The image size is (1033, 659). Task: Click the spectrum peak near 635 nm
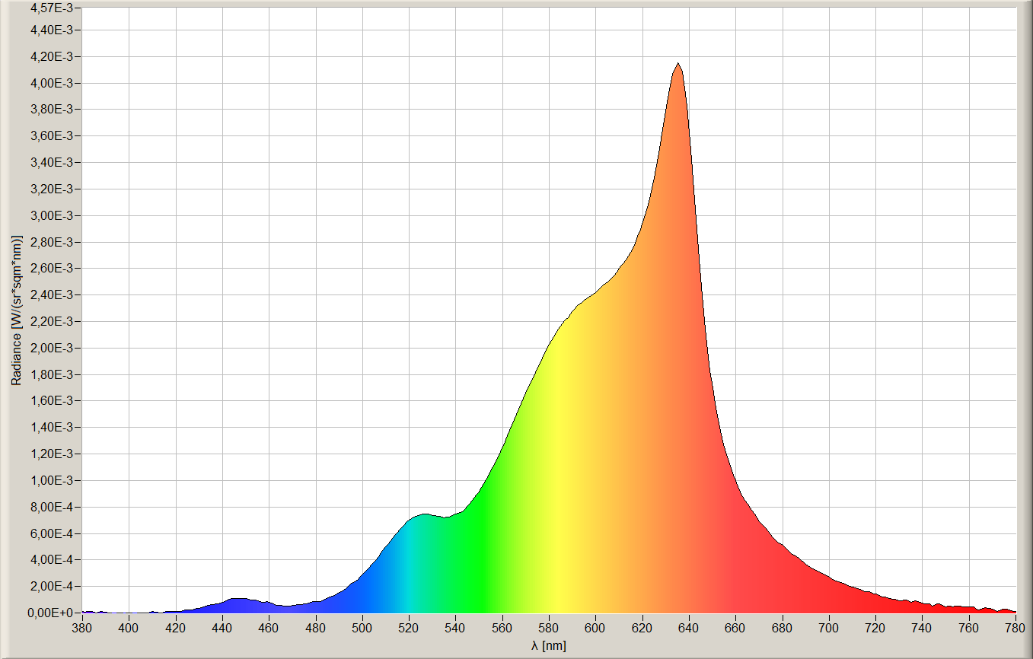[x=678, y=65]
